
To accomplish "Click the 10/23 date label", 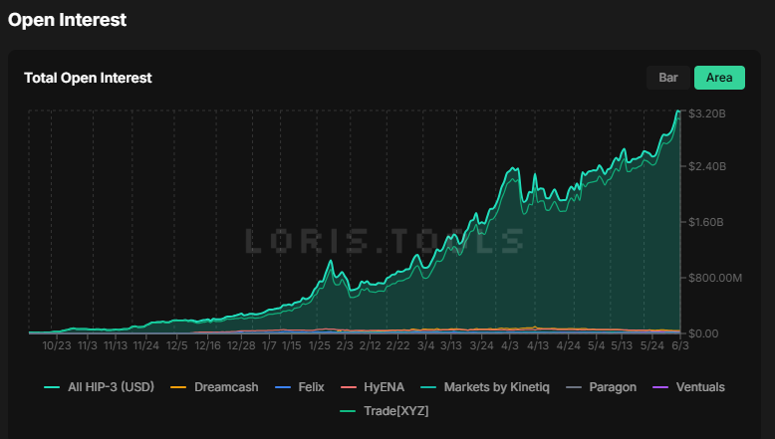I will point(57,345).
